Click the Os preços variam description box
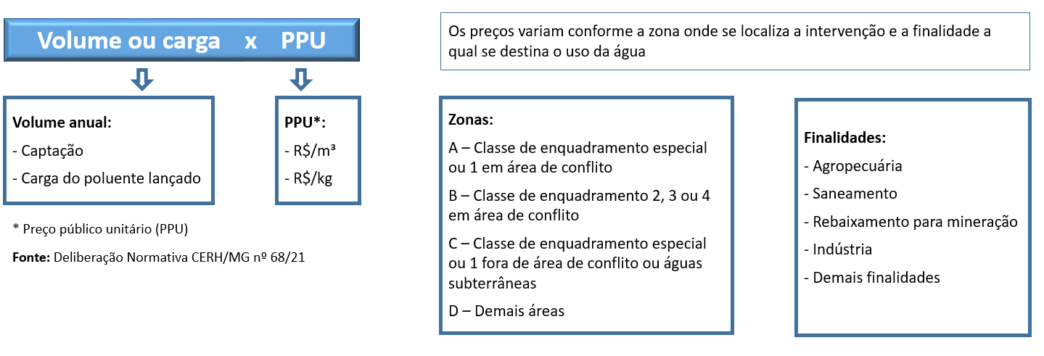This screenshot has width=1044, height=356. pyautogui.click(x=735, y=41)
